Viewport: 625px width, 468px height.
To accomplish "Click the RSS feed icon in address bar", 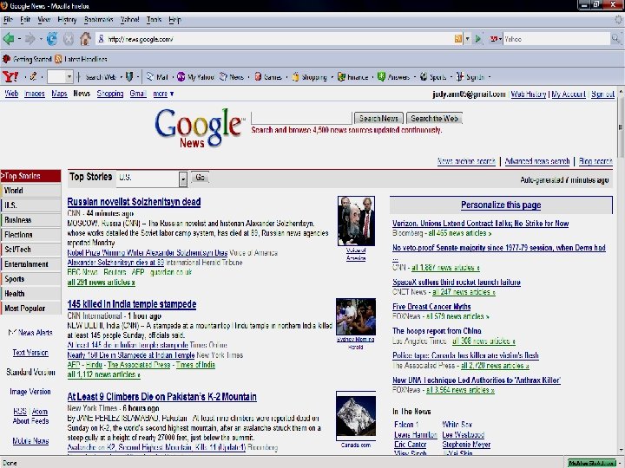I will tap(458, 39).
